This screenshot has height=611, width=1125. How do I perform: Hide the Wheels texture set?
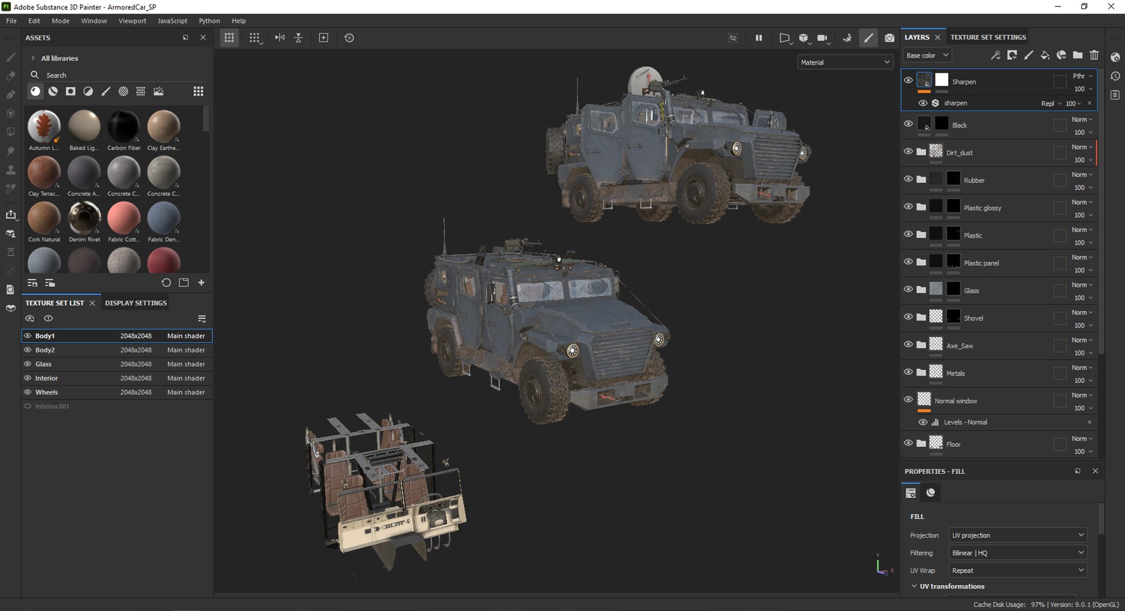28,392
